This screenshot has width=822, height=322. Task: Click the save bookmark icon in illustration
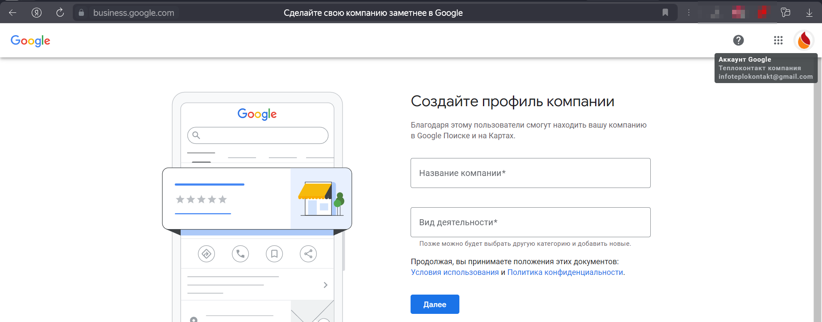[274, 254]
